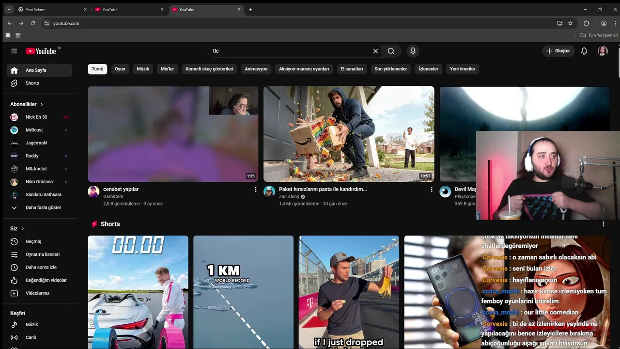620x349 pixels.
Task: Open the Ruddy subscription
Action: pyautogui.click(x=39, y=156)
